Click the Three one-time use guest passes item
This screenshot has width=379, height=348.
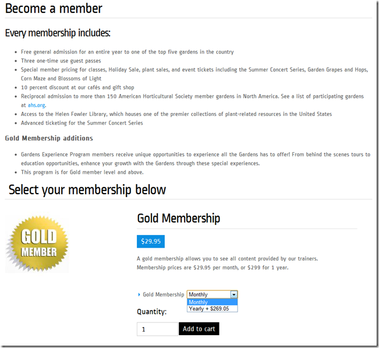(61, 61)
